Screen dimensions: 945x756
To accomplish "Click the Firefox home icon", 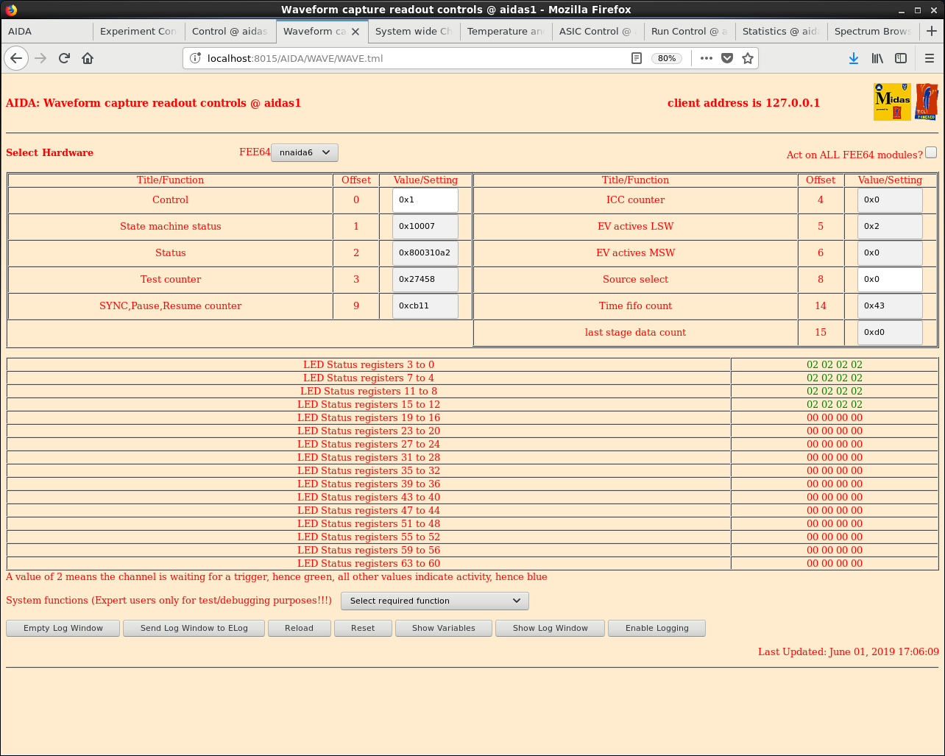I will point(88,58).
